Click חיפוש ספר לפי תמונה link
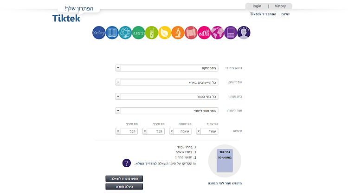 pyautogui.click(x=225, y=183)
